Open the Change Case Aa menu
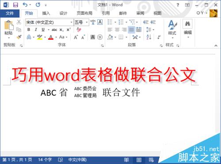221x164 pixels. (62, 37)
